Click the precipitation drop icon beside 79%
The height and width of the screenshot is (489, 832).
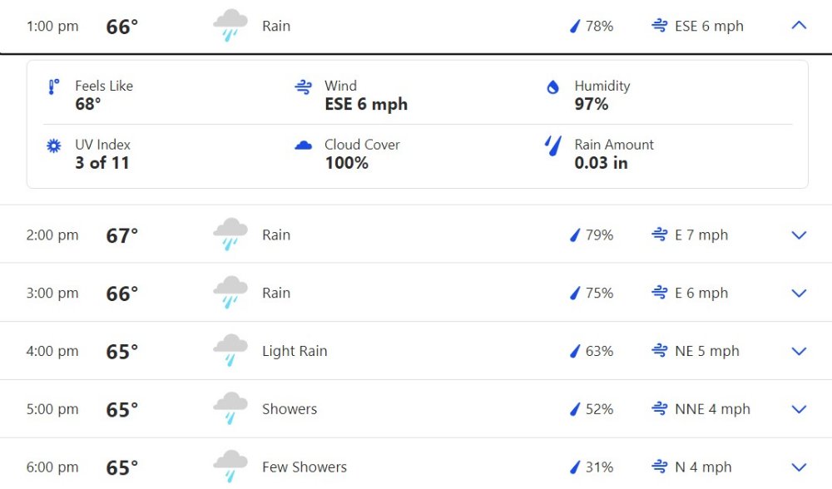[x=575, y=235]
